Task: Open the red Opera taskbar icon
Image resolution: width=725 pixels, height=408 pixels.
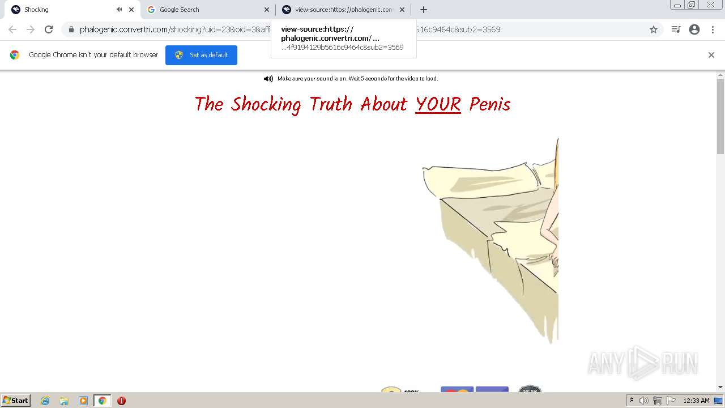Action: [x=121, y=401]
